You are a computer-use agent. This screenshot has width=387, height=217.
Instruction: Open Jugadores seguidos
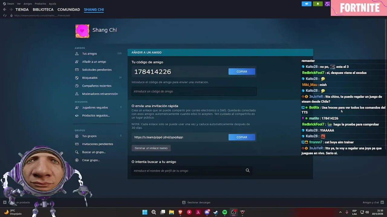tap(95, 108)
